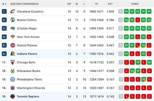Click Cavaliers' upcoming match question-mark box
Image resolution: width=154 pixels, height=101 pixels.
[x=121, y=12]
